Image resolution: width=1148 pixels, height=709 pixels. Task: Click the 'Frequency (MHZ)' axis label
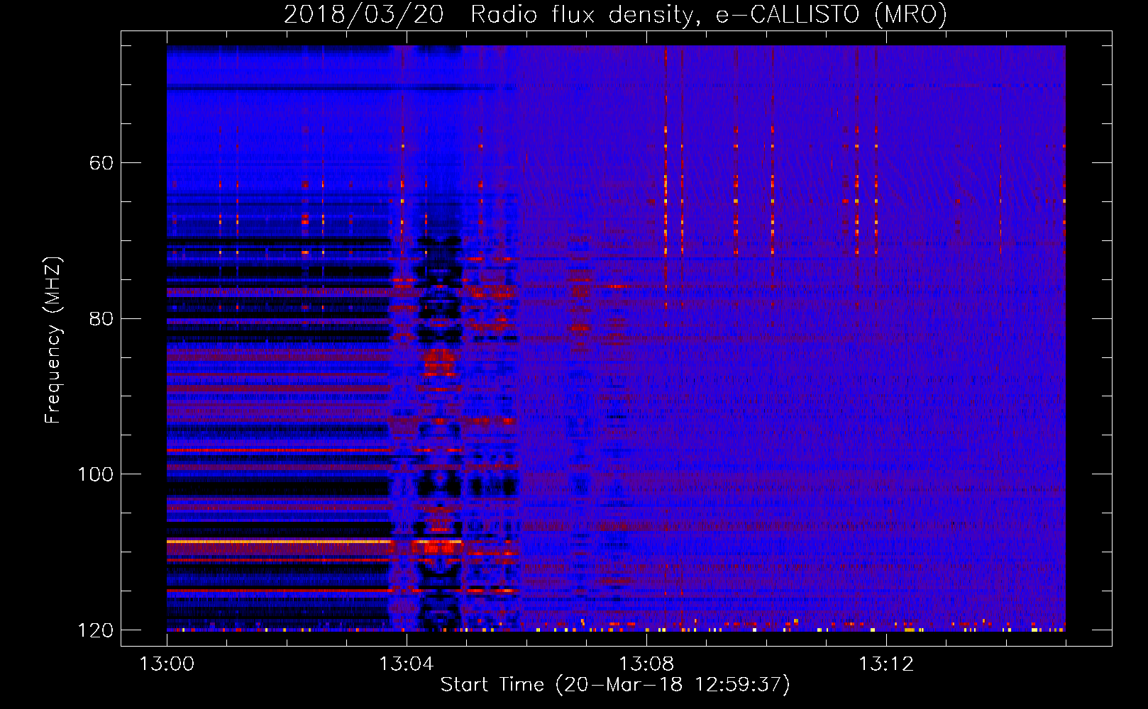click(53, 340)
